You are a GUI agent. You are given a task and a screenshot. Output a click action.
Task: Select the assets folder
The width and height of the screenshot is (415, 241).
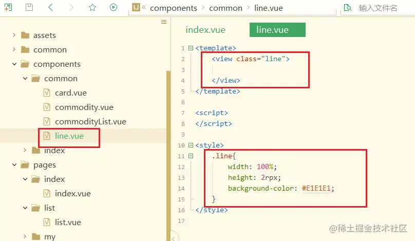coord(45,35)
